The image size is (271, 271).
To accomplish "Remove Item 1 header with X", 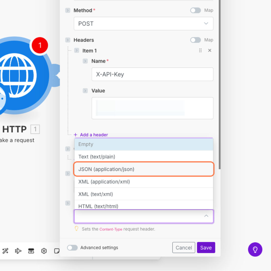I will 210,50.
